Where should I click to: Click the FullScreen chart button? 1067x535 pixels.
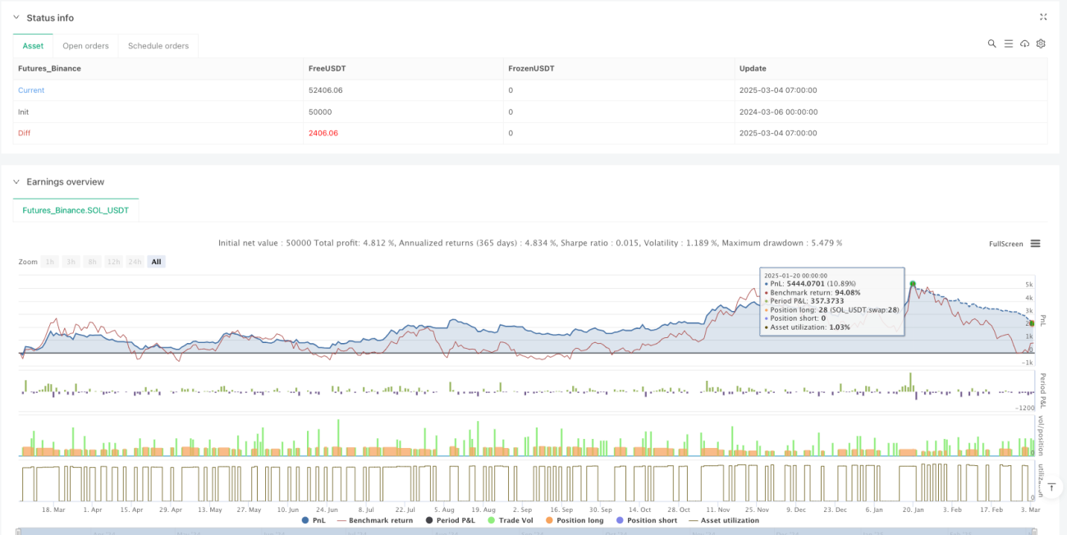1005,244
